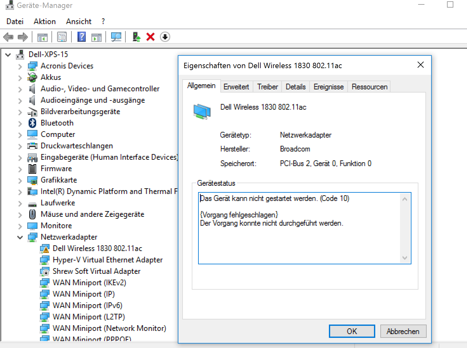The height and width of the screenshot is (348, 467).
Task: Expand the Audioeingänge und -ausgänge node
Action: [20, 100]
